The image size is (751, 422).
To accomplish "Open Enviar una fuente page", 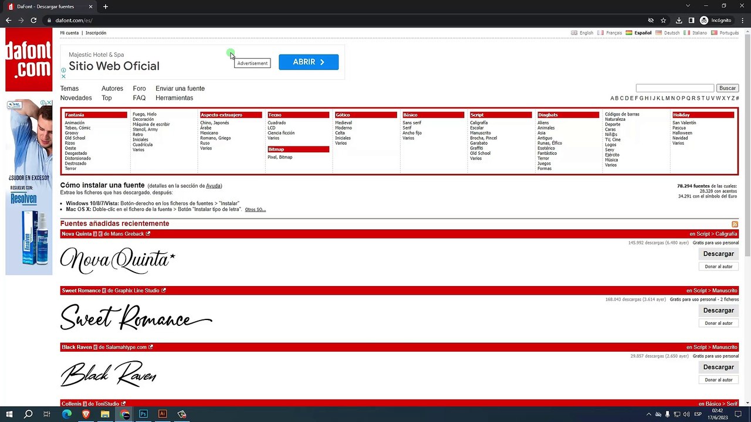I will pos(180,89).
